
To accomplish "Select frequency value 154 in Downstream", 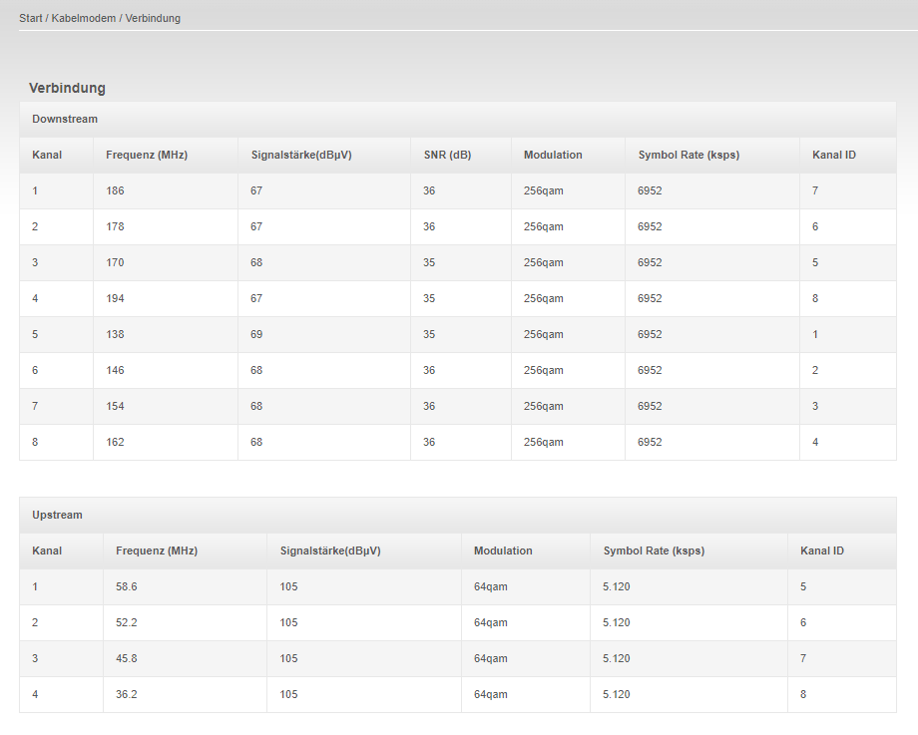I will 115,406.
